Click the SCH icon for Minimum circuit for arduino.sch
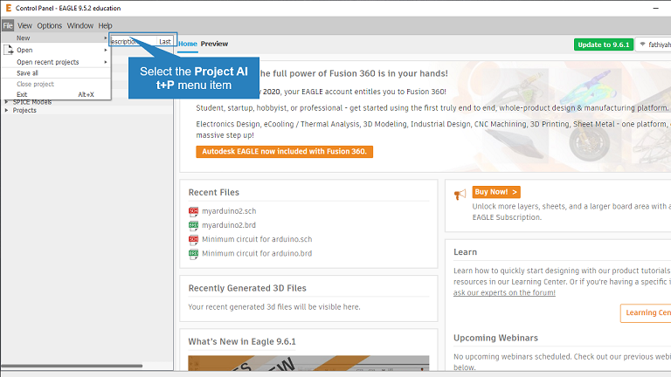Viewport: 671px width, 377px height. click(x=193, y=239)
